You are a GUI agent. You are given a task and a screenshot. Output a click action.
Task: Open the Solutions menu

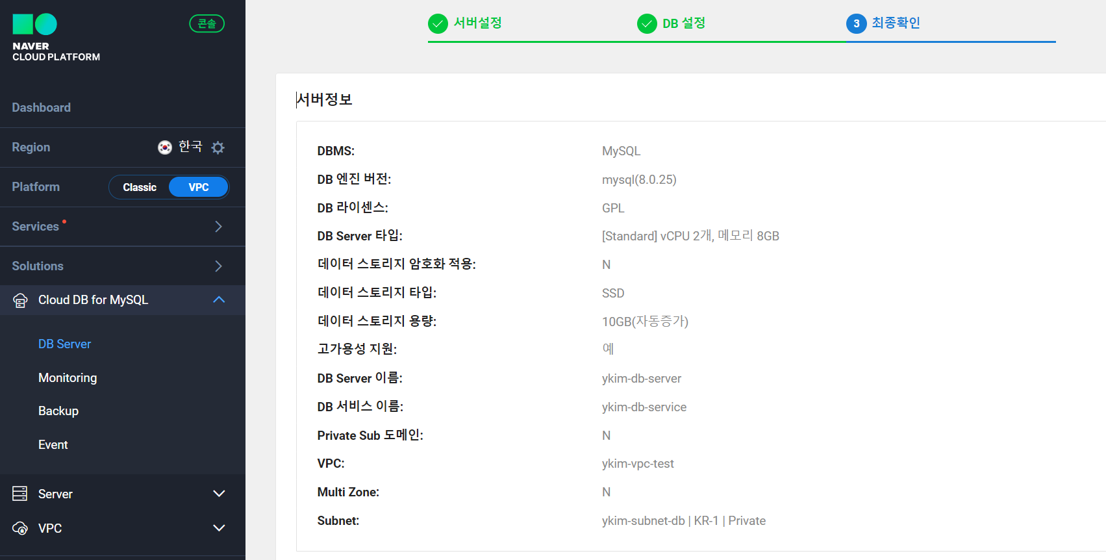coord(38,266)
